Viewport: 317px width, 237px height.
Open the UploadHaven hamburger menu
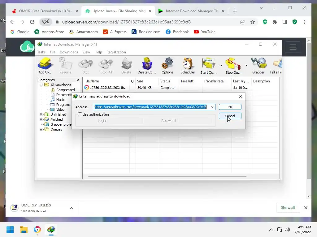point(293,47)
